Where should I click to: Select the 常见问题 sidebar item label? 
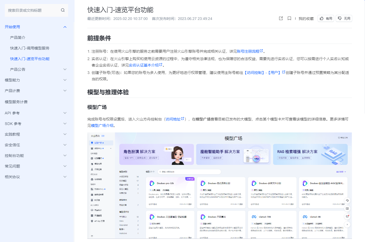point(13,166)
